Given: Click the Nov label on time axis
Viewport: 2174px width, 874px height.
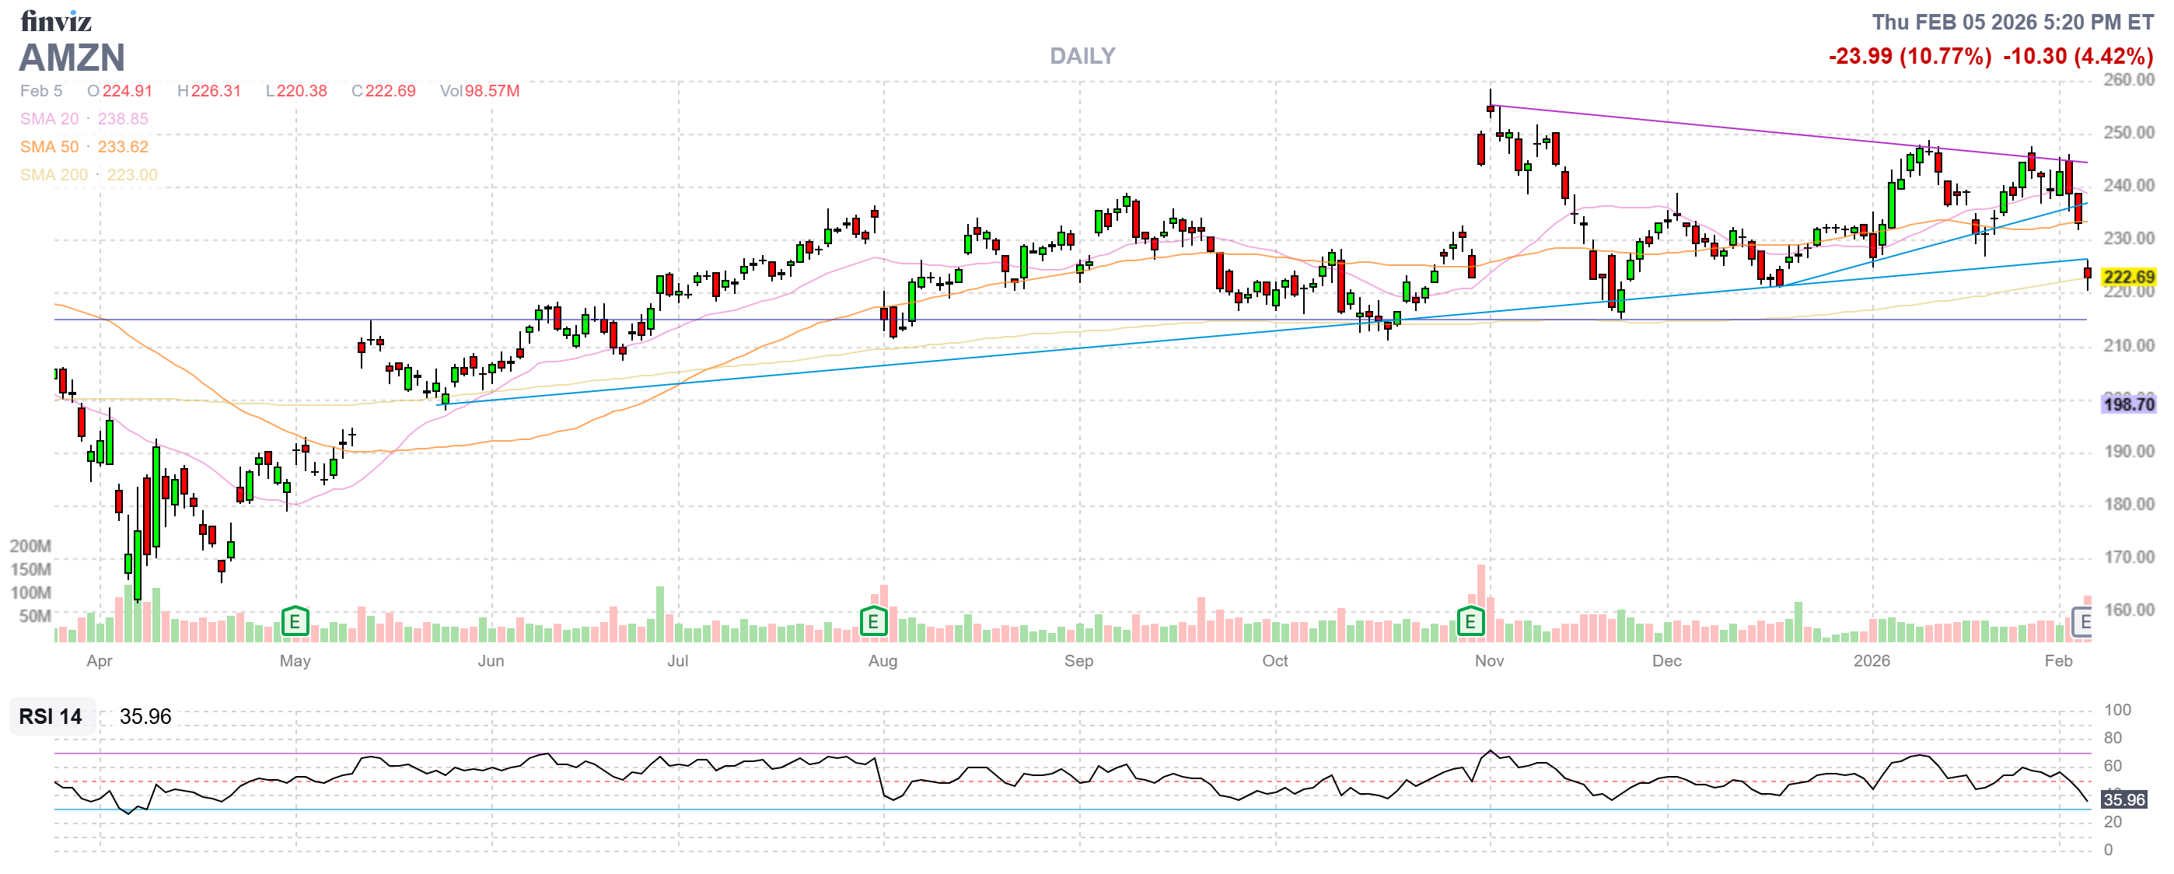Looking at the screenshot, I should point(1489,661).
